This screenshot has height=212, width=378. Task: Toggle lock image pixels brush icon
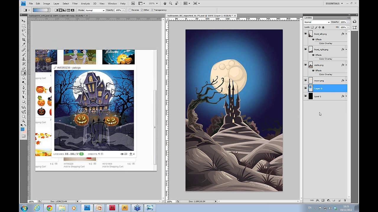pyautogui.click(x=316, y=27)
